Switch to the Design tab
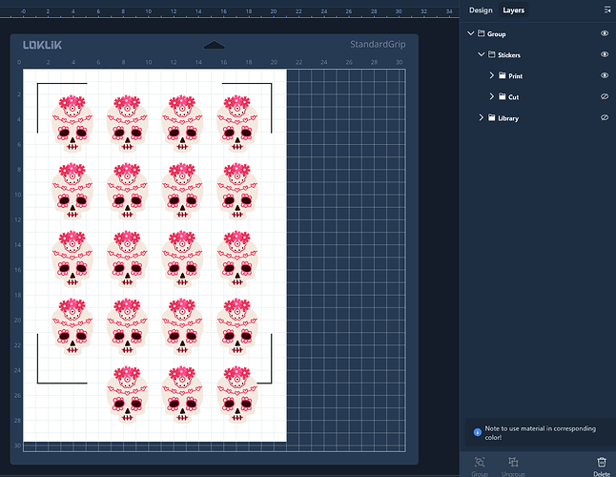Screen dimensions: 616x477 481,10
